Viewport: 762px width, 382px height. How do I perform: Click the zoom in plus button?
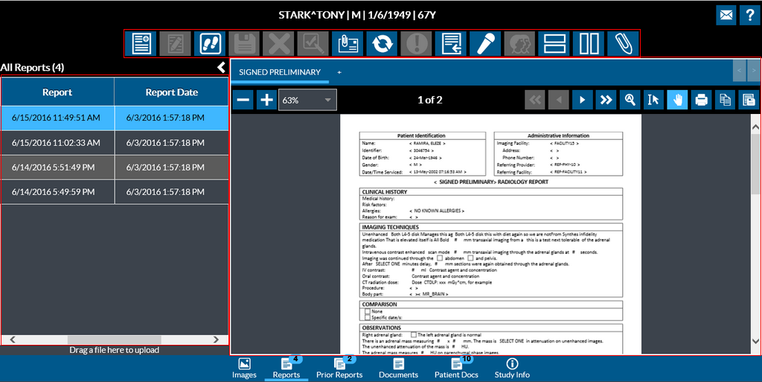(266, 100)
